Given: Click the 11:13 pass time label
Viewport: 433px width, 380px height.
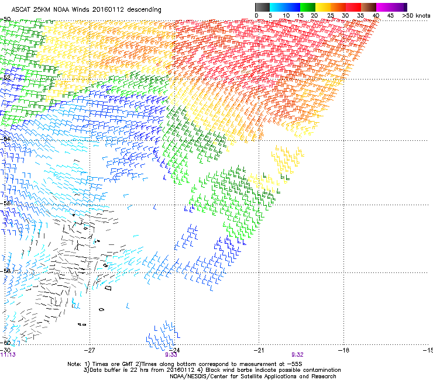Looking at the screenshot, I should coord(8,355).
